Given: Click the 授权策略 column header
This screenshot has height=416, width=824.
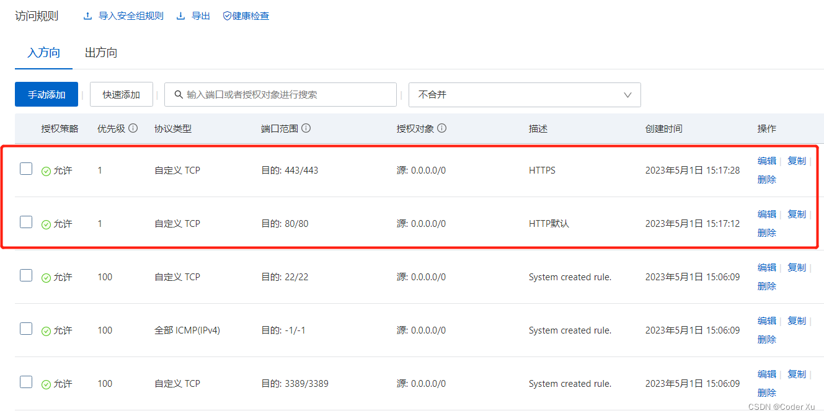Looking at the screenshot, I should (x=60, y=128).
